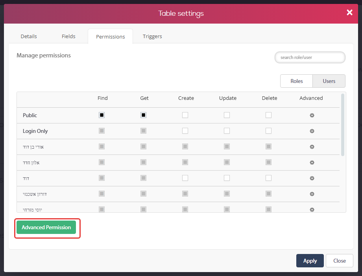362x276 pixels.
Task: Click the דורון אשכנזי user name
Action: 35,194
